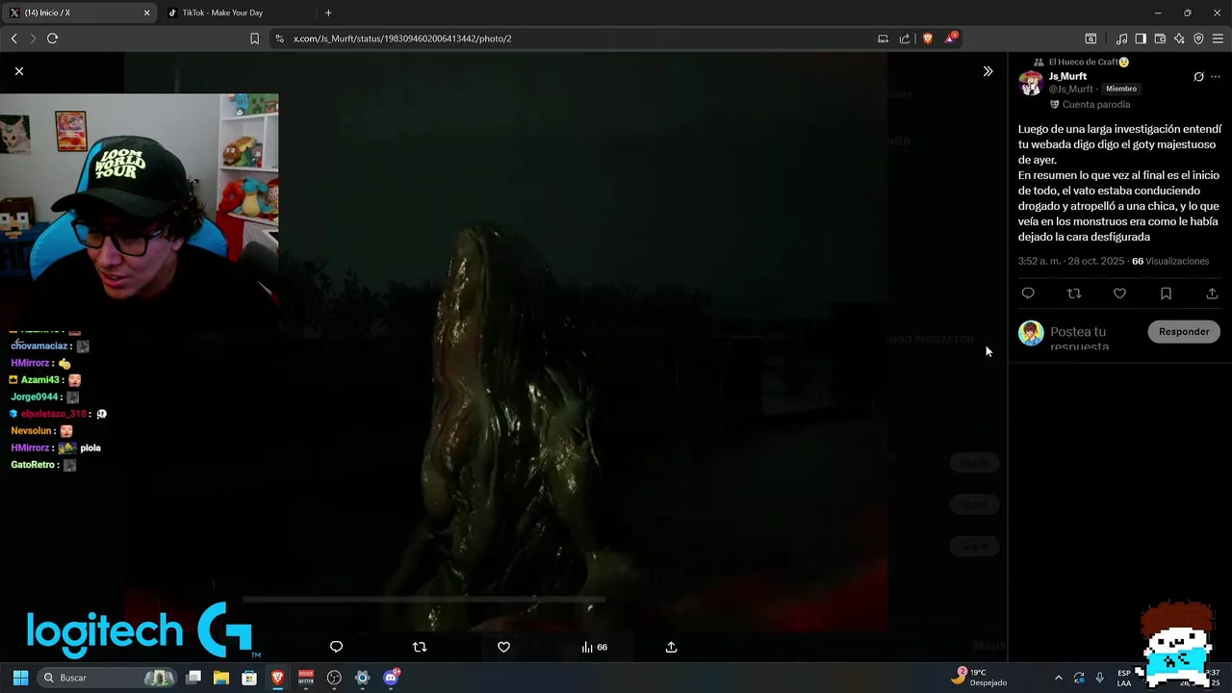1232x693 pixels.
Task: Open Brave Leo AI sparkle icon
Action: [x=1179, y=38]
